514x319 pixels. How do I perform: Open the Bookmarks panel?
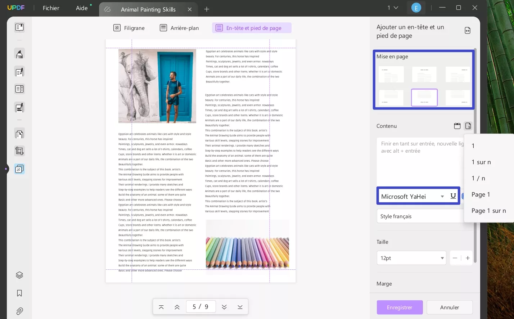pos(19,293)
